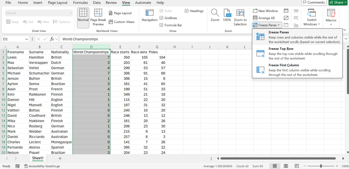Open the Name Box dropdown arrow

pyautogui.click(x=26, y=39)
